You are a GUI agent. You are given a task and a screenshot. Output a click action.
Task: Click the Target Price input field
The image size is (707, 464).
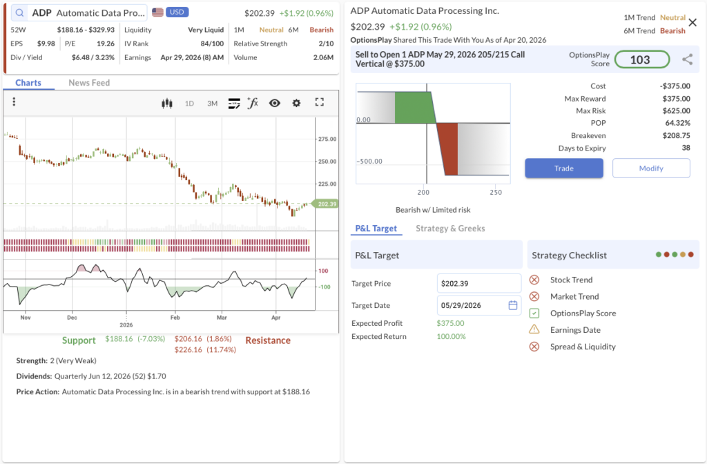pos(478,283)
